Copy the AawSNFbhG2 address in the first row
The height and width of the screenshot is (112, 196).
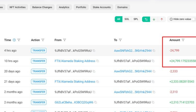(x=154, y=51)
